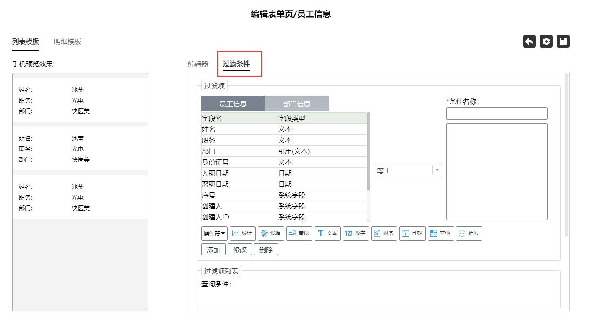The image size is (592, 327).
Task: Open the settings gear icon
Action: click(546, 41)
